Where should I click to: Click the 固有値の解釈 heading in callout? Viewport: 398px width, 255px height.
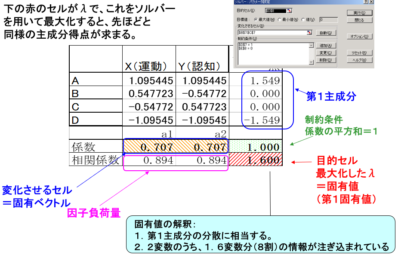(165, 224)
